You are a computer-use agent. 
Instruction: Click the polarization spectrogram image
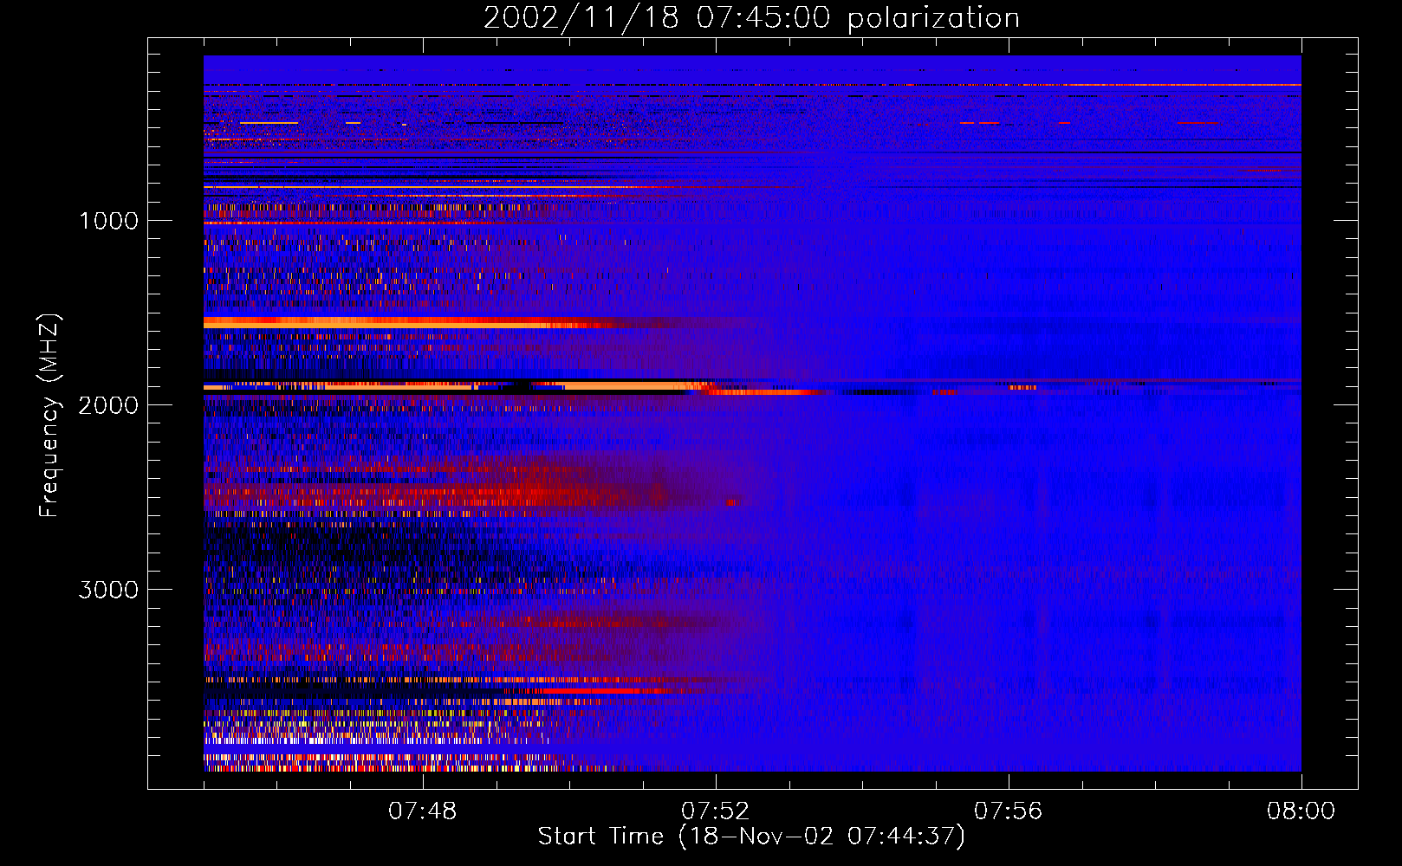click(x=752, y=413)
